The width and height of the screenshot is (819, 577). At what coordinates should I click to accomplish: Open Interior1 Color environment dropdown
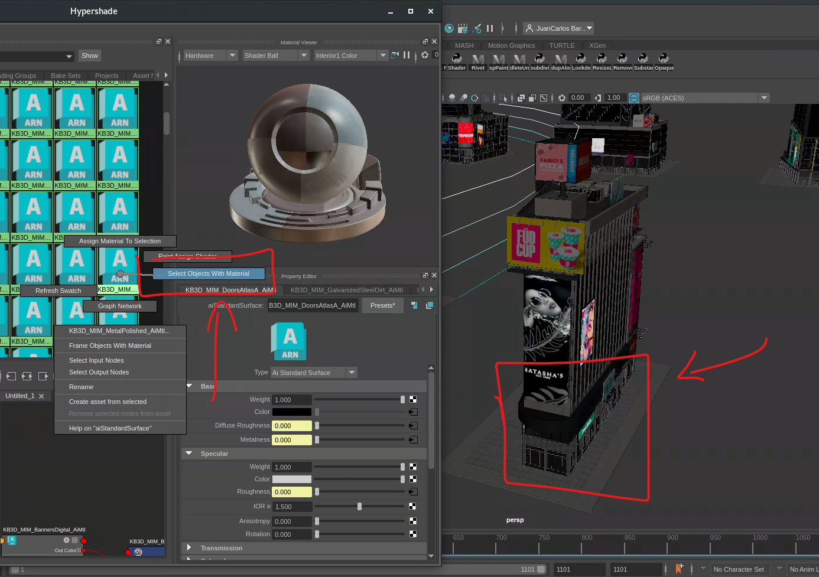[x=351, y=56]
